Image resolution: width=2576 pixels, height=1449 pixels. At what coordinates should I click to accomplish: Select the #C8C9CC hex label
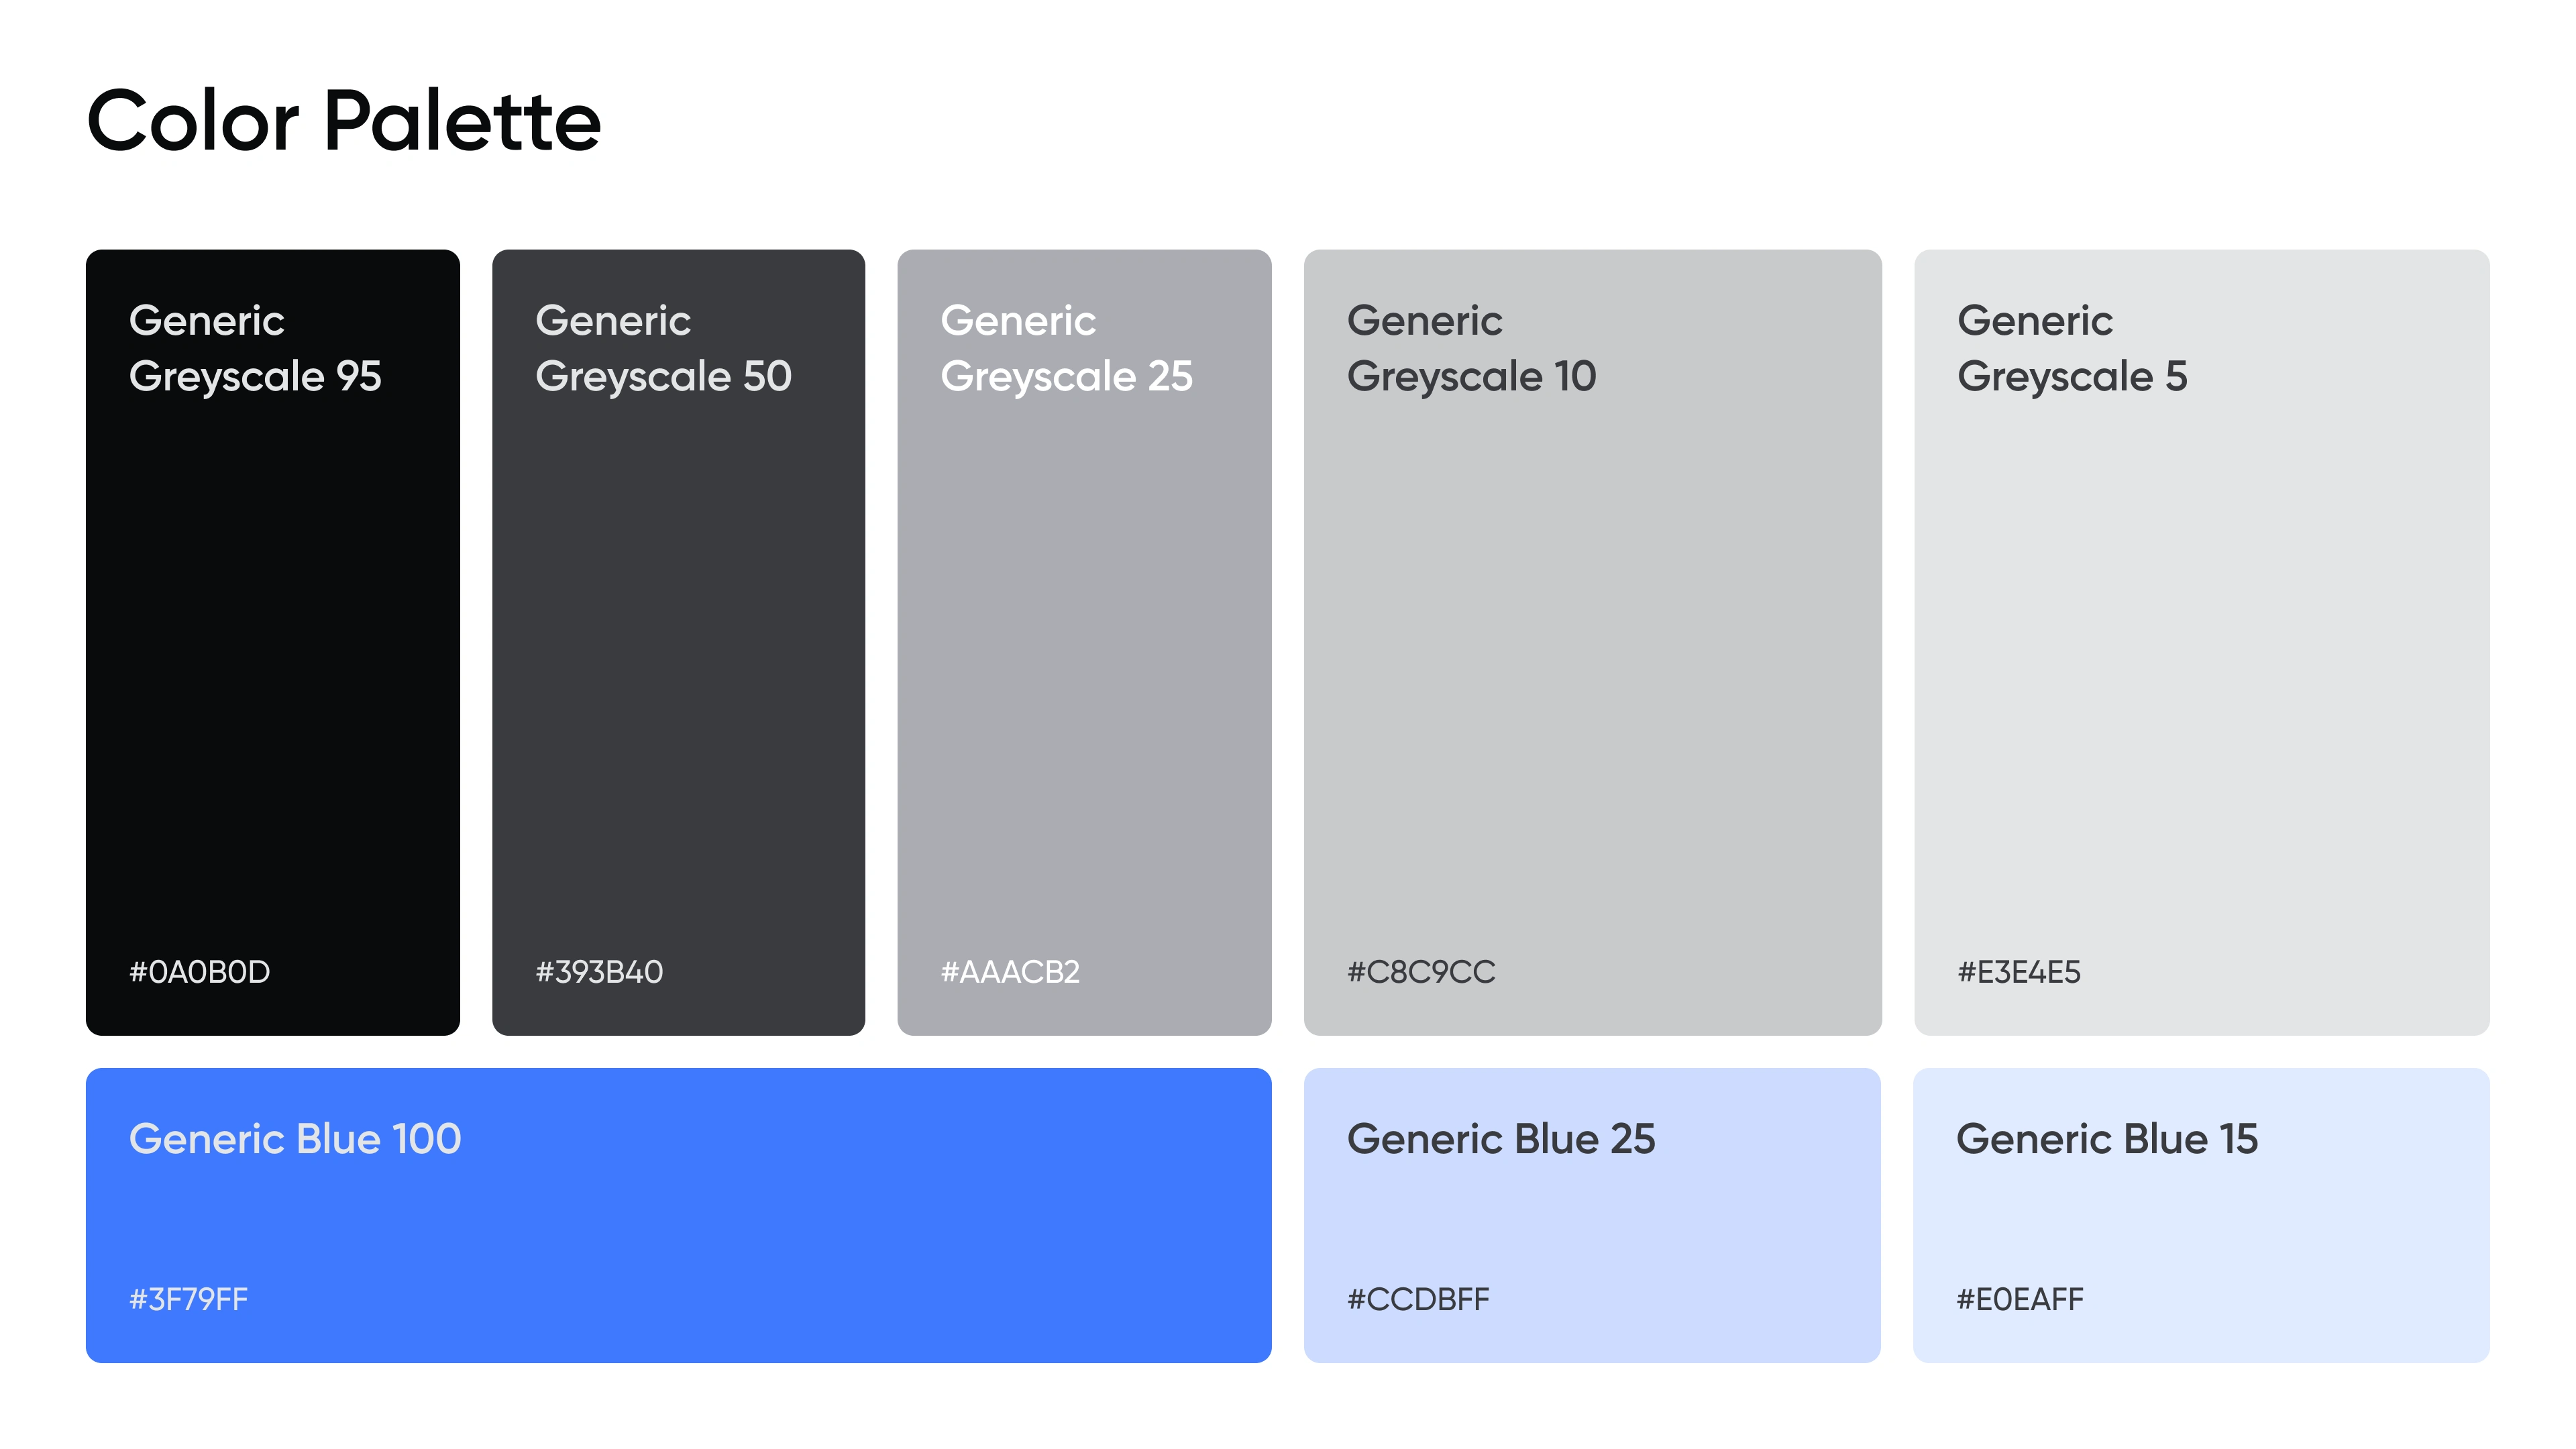[1421, 972]
